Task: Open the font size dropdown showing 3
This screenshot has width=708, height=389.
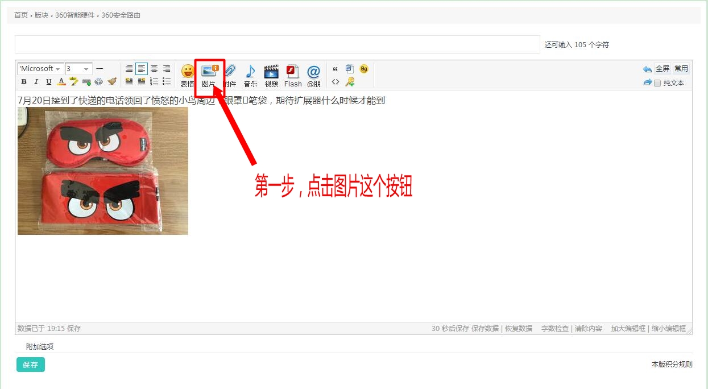Action: point(78,69)
